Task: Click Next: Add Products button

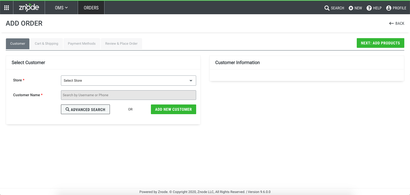Action: pos(380,43)
